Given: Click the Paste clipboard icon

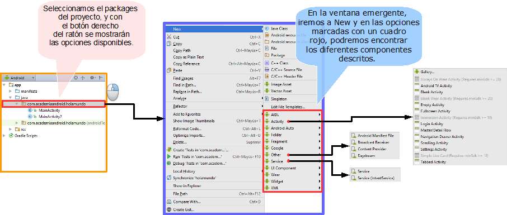Looking at the screenshot, I should pyautogui.click(x=169, y=70).
